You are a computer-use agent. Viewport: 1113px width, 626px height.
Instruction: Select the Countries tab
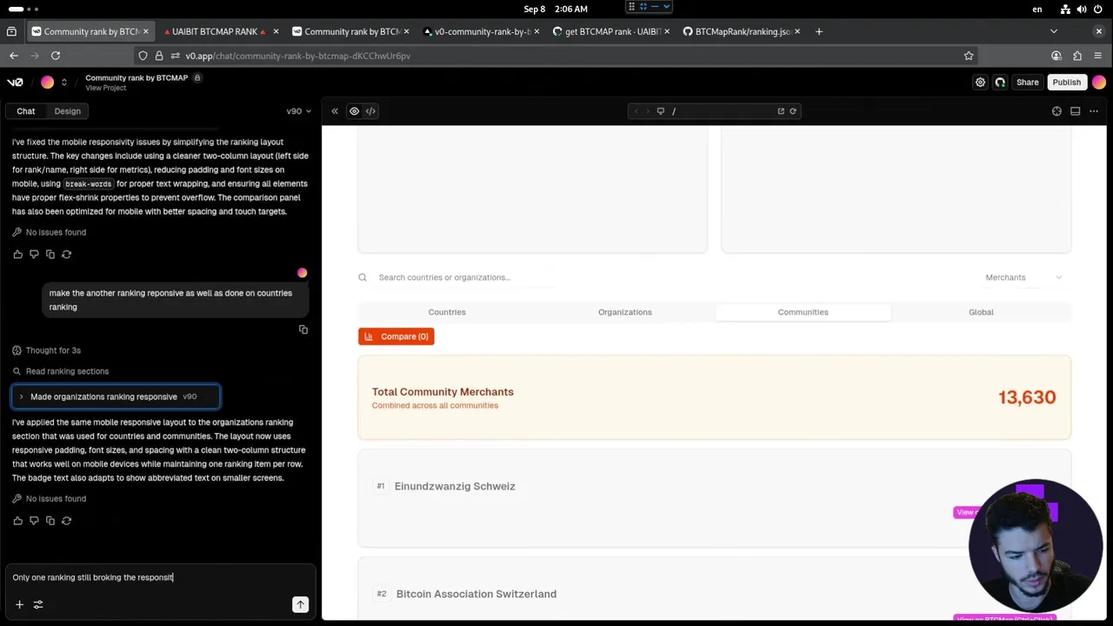(x=447, y=312)
